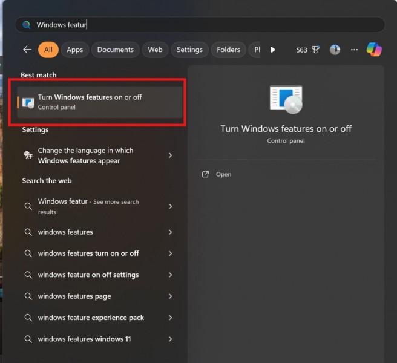Click into the search text field

coord(200,25)
